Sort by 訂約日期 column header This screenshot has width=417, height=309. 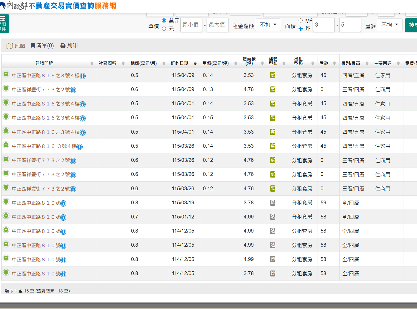pos(184,63)
